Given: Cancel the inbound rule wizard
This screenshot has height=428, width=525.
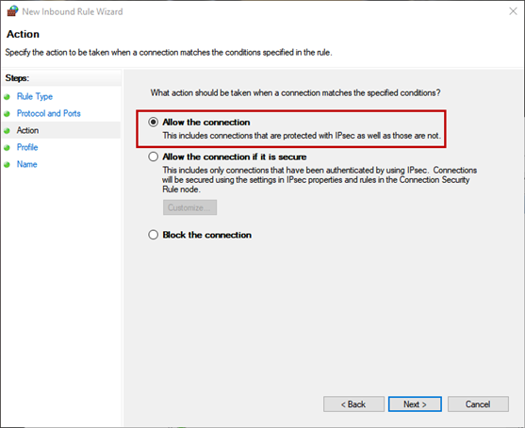Looking at the screenshot, I should [x=478, y=404].
